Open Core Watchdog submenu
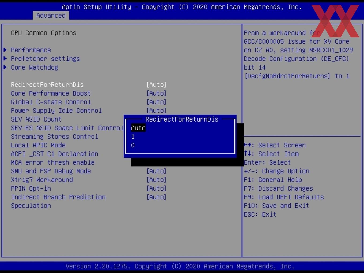This screenshot has width=364, height=273. tap(34, 67)
